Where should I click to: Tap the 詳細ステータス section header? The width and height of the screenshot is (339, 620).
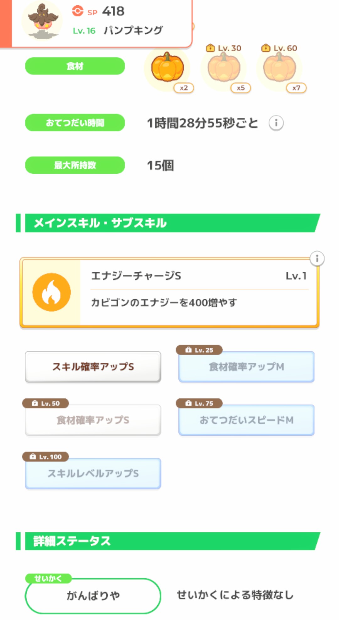pyautogui.click(x=169, y=541)
